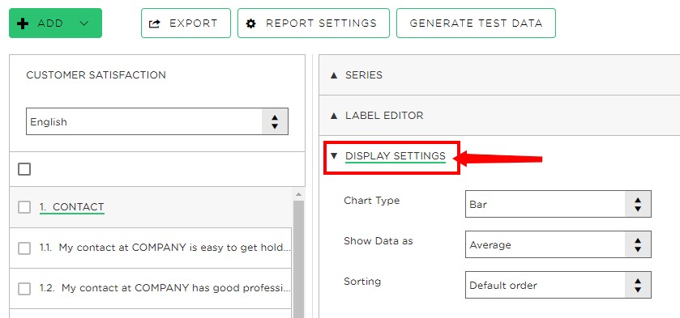
Task: Click the English language selector arrows
Action: tap(275, 121)
